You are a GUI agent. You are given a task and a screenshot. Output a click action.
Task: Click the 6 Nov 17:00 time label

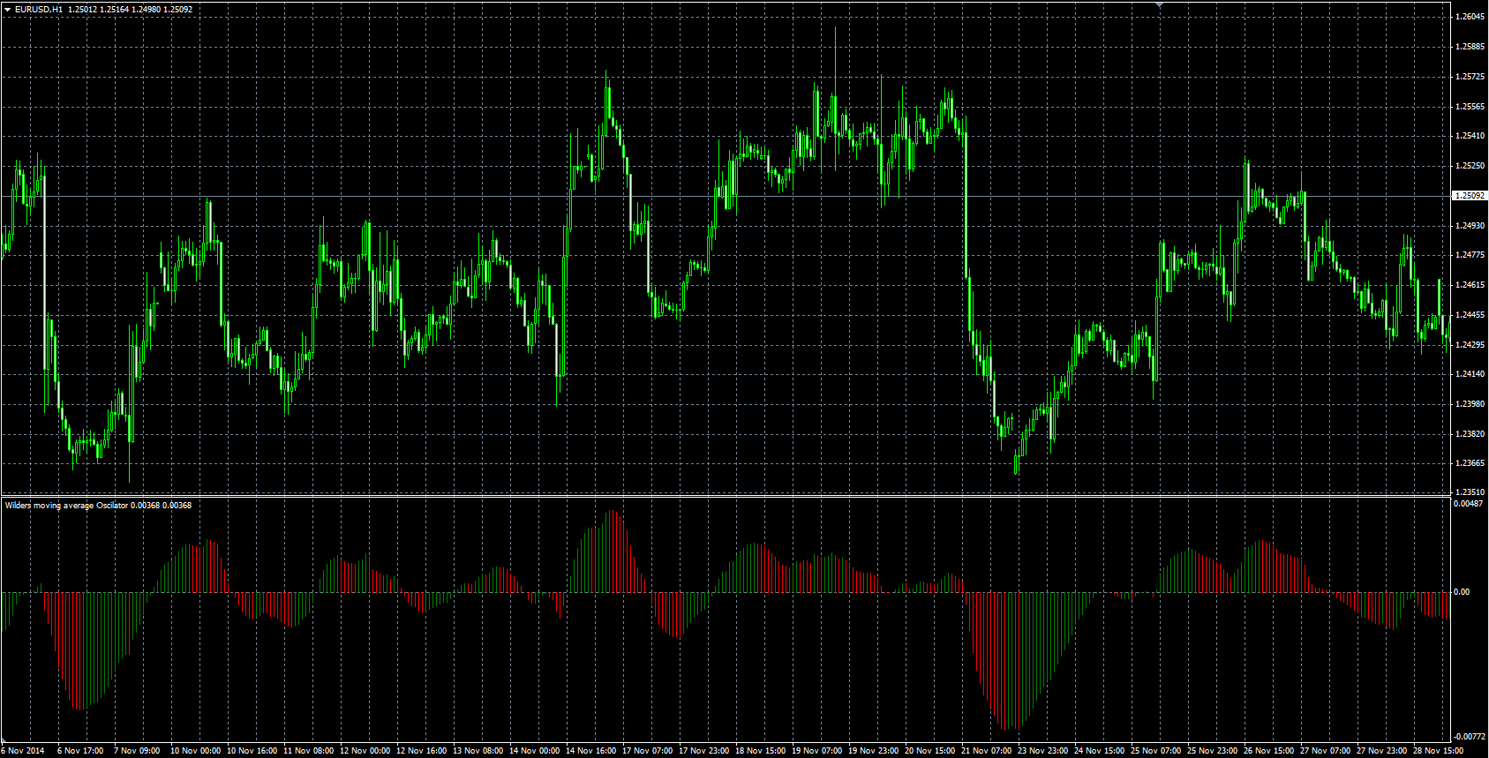tap(80, 751)
